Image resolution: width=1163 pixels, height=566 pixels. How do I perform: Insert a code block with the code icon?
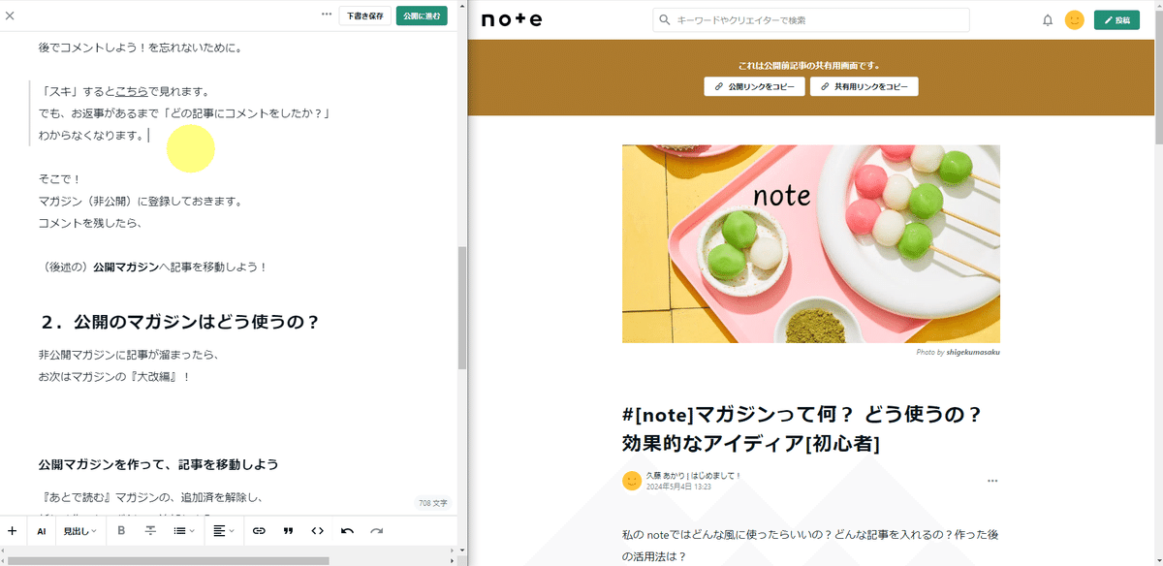(x=317, y=531)
